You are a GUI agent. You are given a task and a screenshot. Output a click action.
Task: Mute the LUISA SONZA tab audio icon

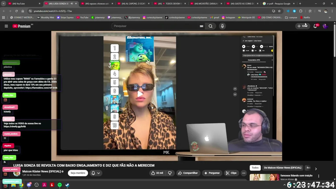tap(72, 4)
